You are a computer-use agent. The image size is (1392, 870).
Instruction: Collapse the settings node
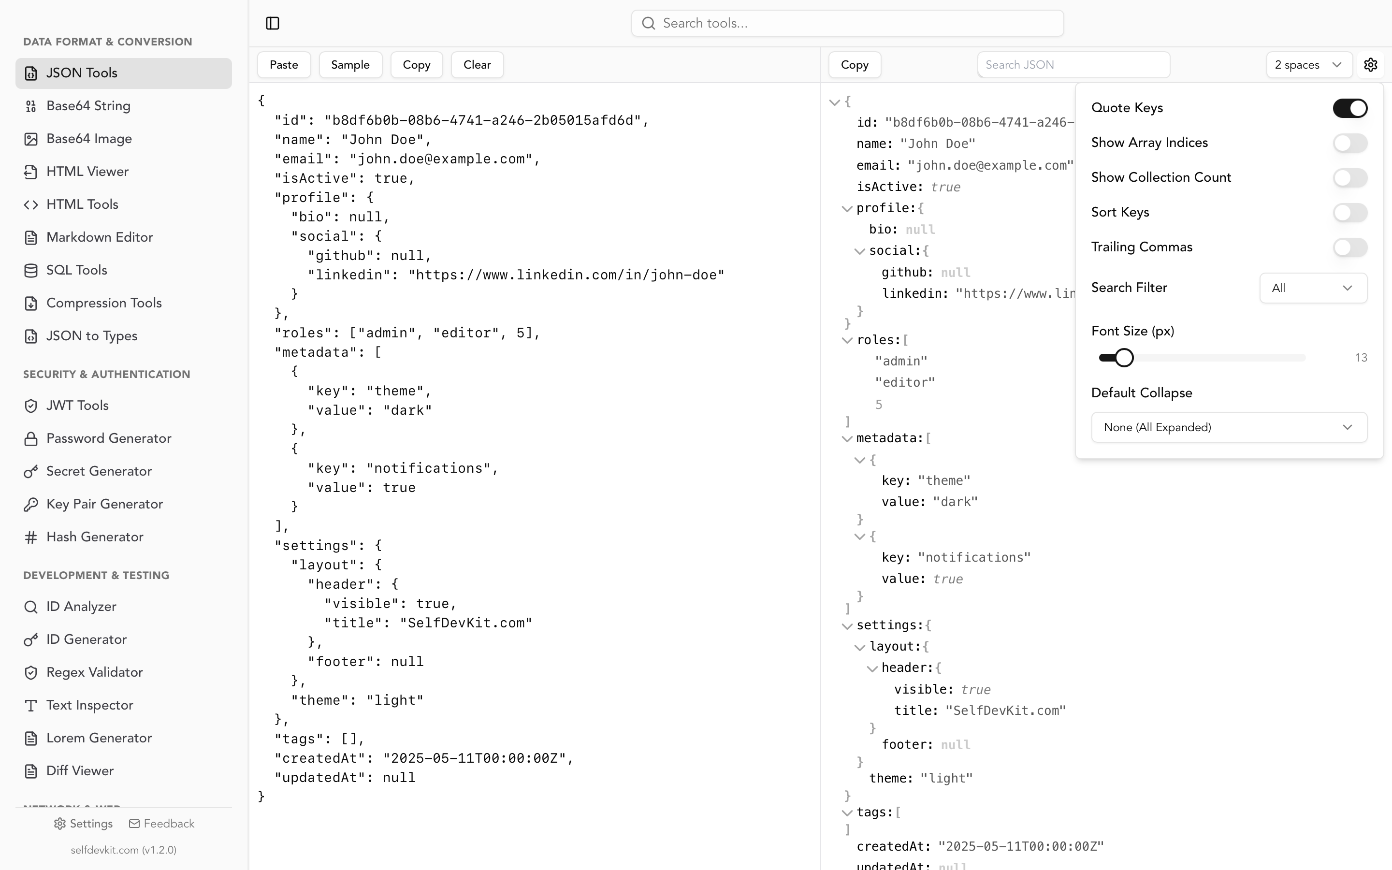tap(847, 625)
